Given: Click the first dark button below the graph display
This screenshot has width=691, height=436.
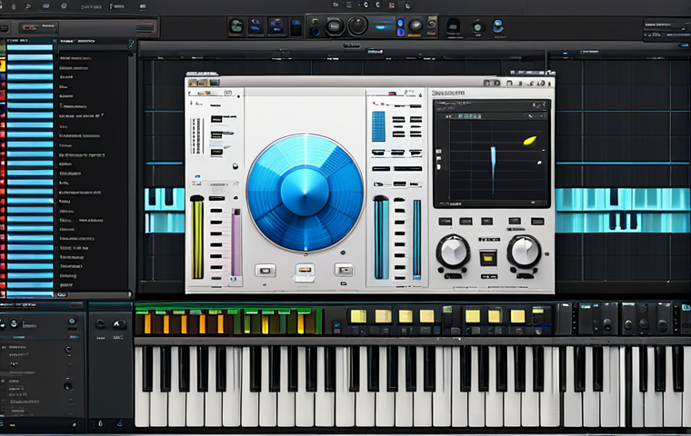Looking at the screenshot, I should pos(446,221).
